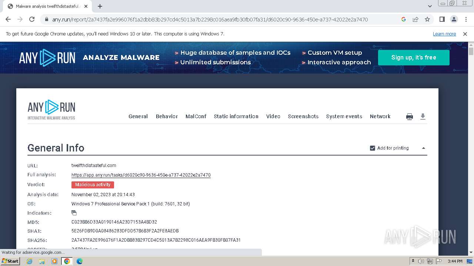
Task: Dismiss the Chrome update notification bar
Action: 465,34
